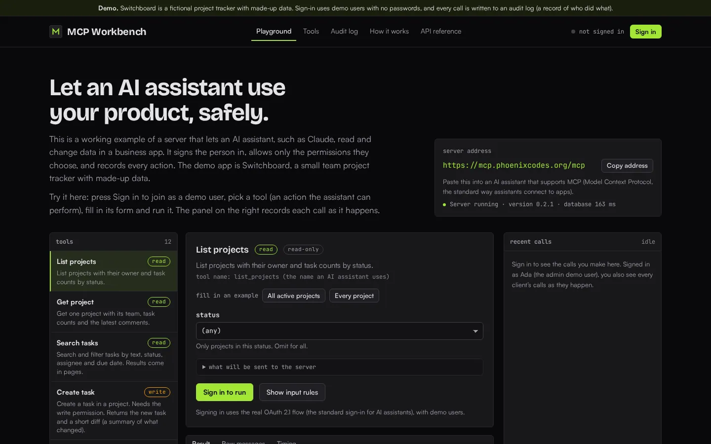Switch to the Tools nav tab
This screenshot has width=711, height=444.
coord(311,32)
